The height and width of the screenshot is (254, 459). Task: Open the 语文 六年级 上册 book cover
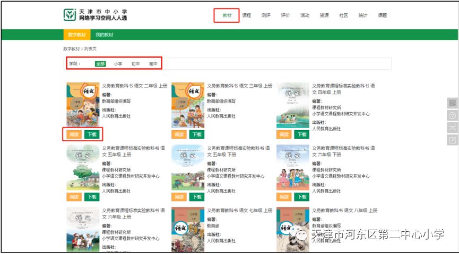pos(83,230)
